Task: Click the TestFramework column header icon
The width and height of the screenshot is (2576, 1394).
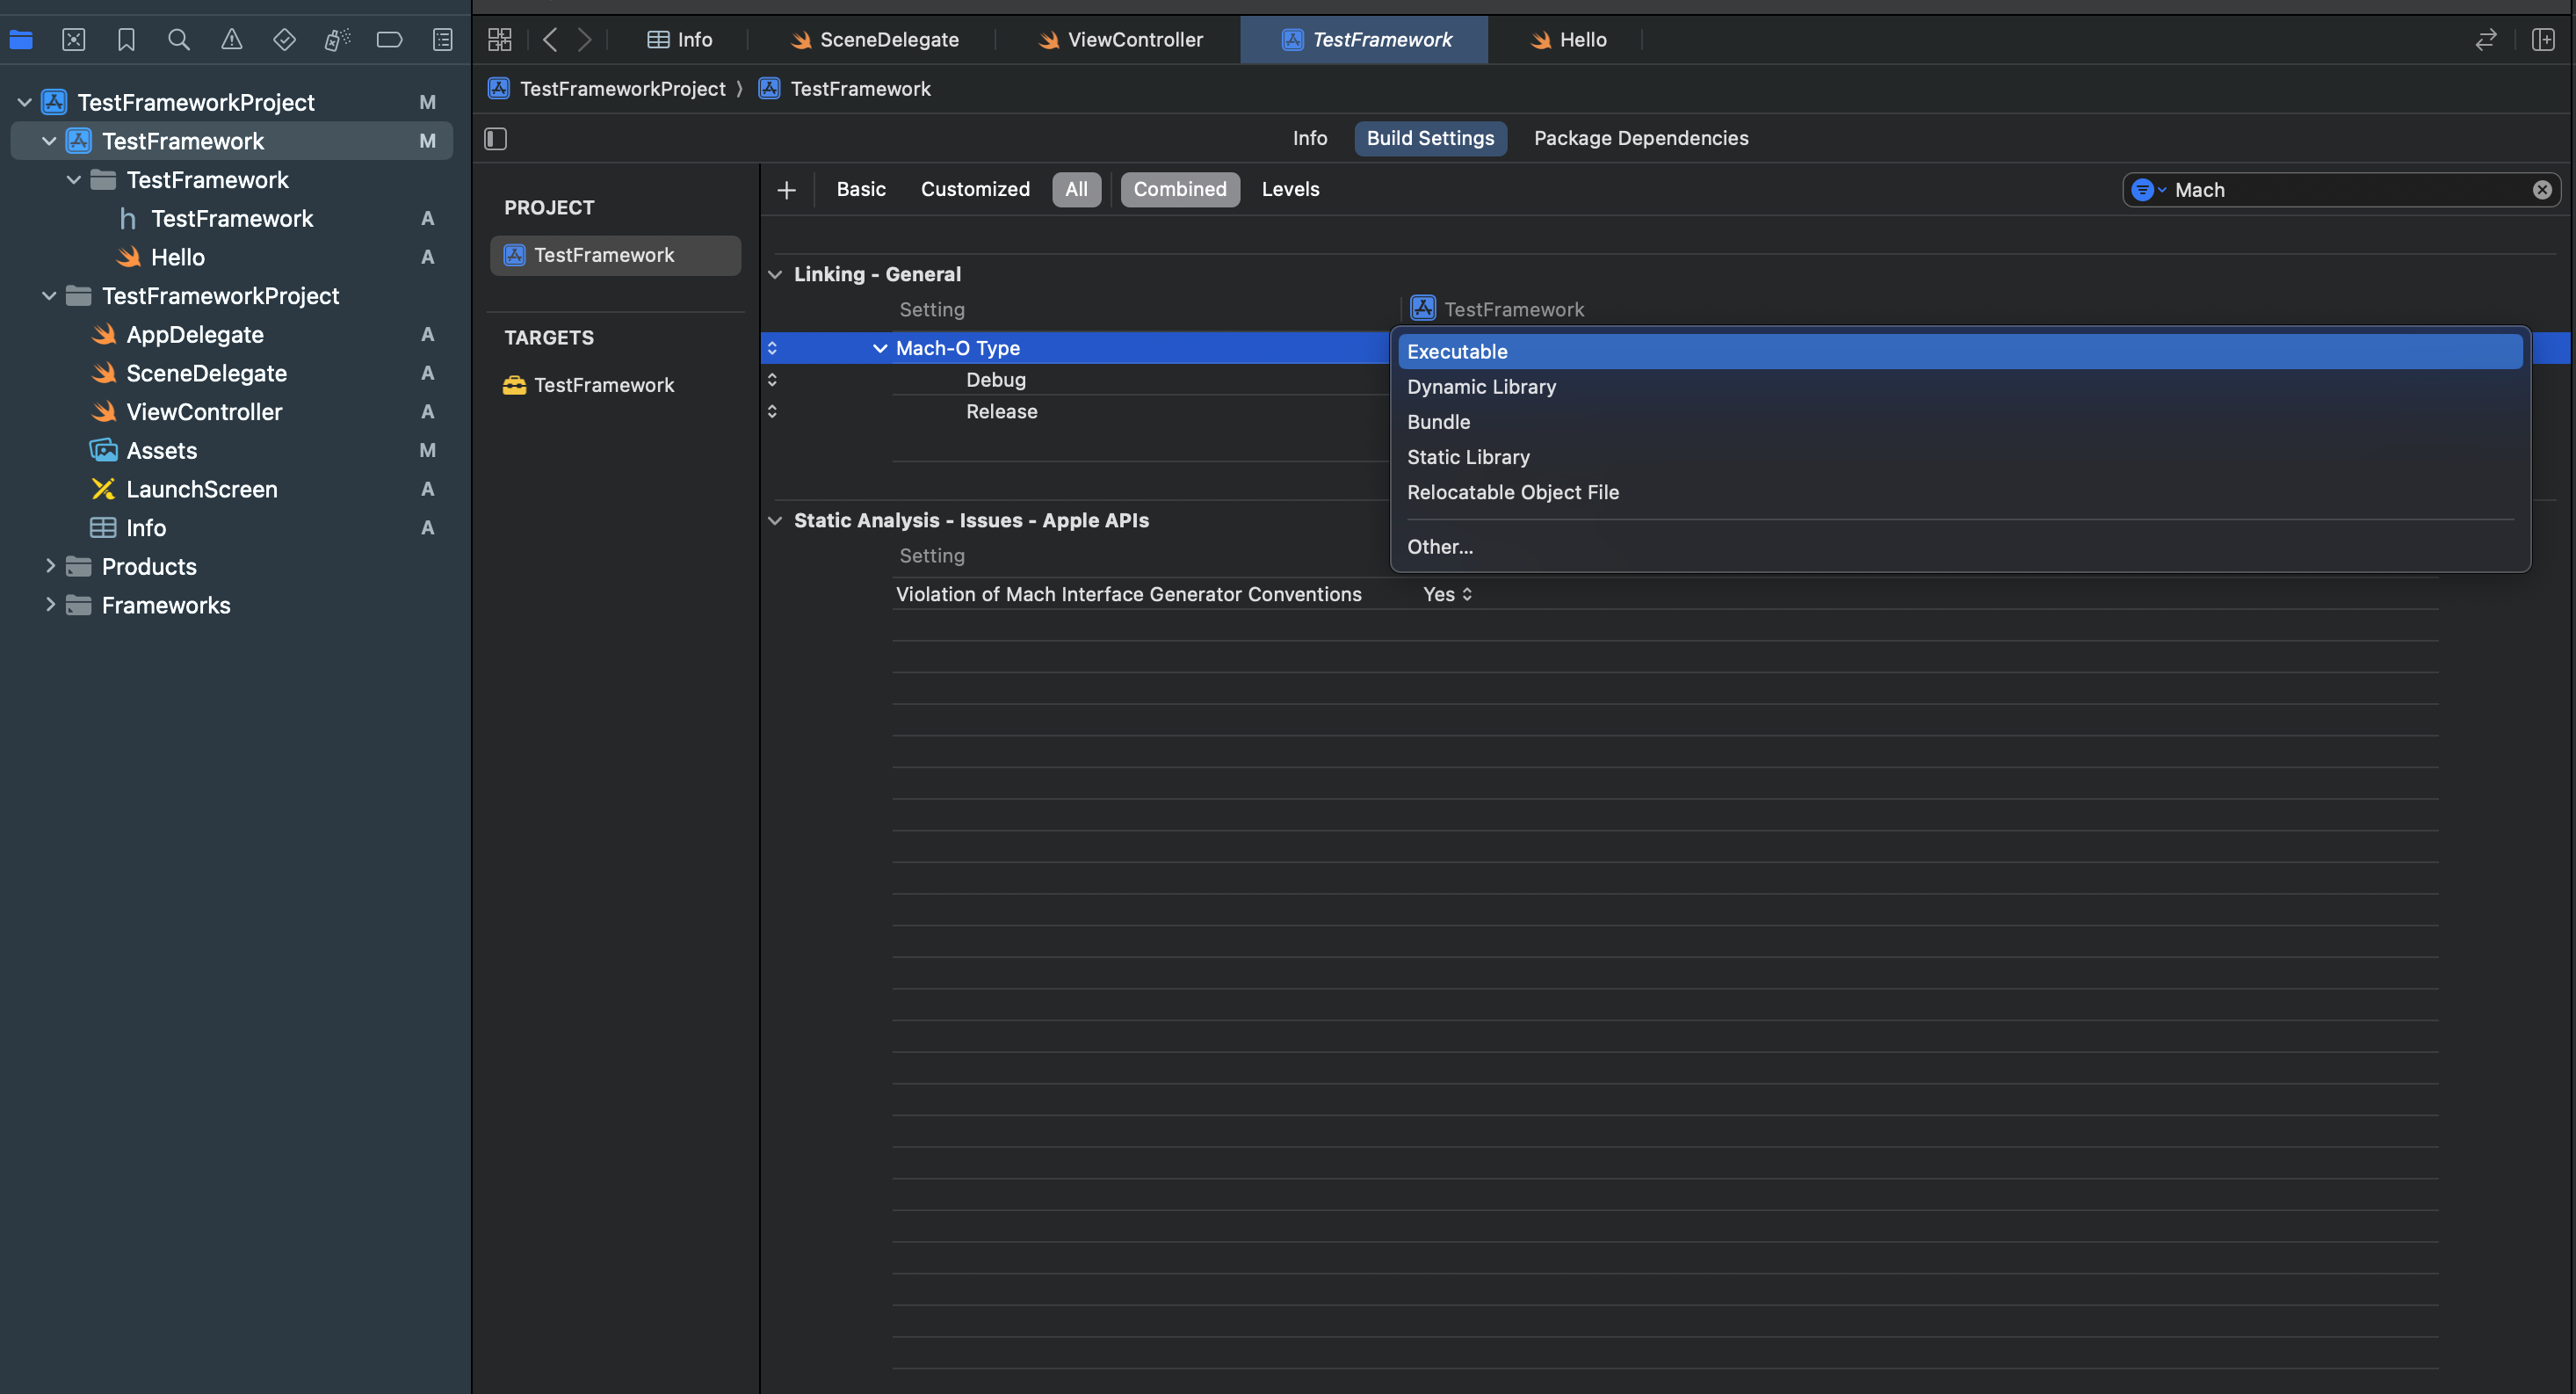Action: pyautogui.click(x=1423, y=309)
